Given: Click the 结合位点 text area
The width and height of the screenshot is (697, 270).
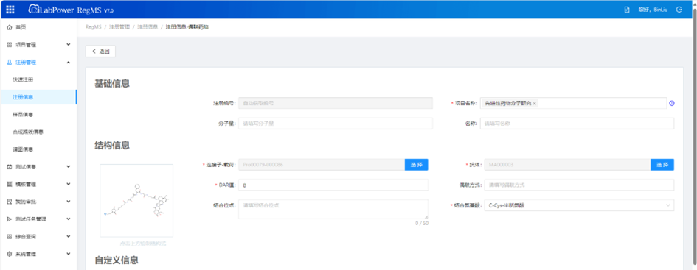Looking at the screenshot, I should (x=333, y=209).
